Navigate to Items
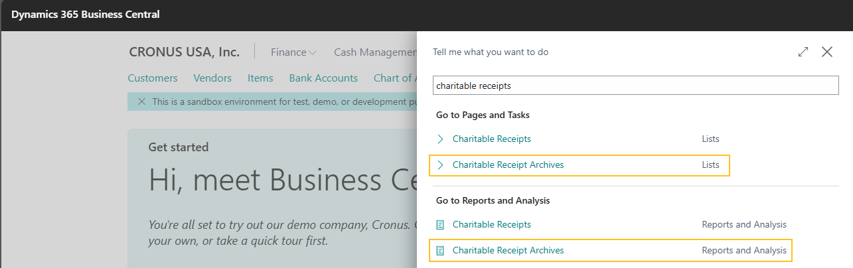The image size is (853, 268). point(260,78)
